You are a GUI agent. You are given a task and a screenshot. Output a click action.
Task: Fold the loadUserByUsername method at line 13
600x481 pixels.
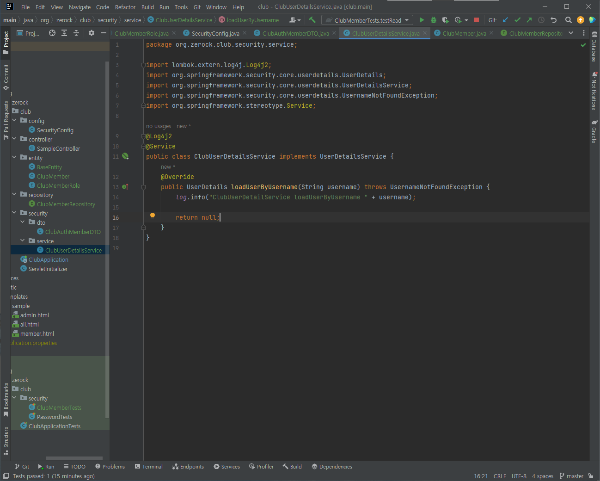click(143, 187)
